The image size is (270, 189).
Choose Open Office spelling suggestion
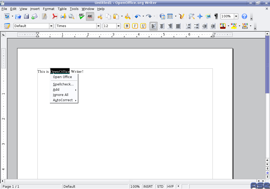64,77
